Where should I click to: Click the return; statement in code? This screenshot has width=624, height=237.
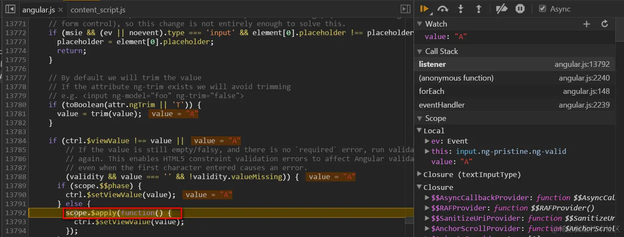pyautogui.click(x=72, y=51)
